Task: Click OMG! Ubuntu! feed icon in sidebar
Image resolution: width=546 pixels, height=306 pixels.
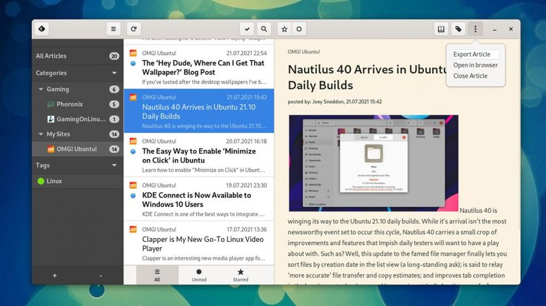Action: tap(51, 149)
